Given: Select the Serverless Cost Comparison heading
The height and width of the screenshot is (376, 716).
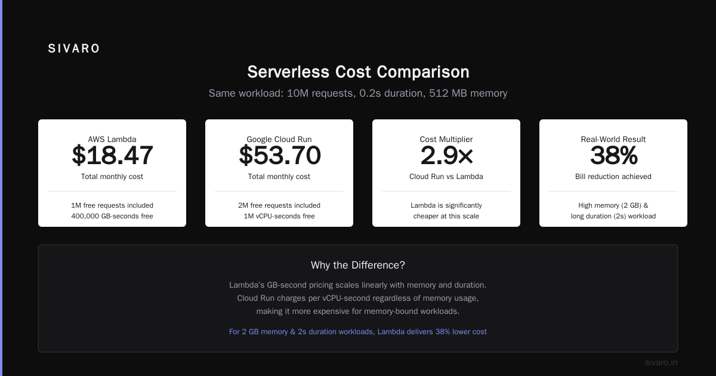Looking at the screenshot, I should [358, 72].
